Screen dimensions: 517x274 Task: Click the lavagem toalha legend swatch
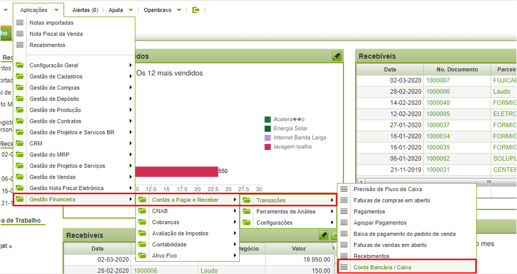267,147
